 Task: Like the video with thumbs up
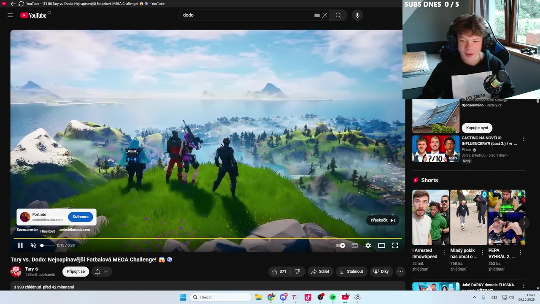[x=279, y=271]
